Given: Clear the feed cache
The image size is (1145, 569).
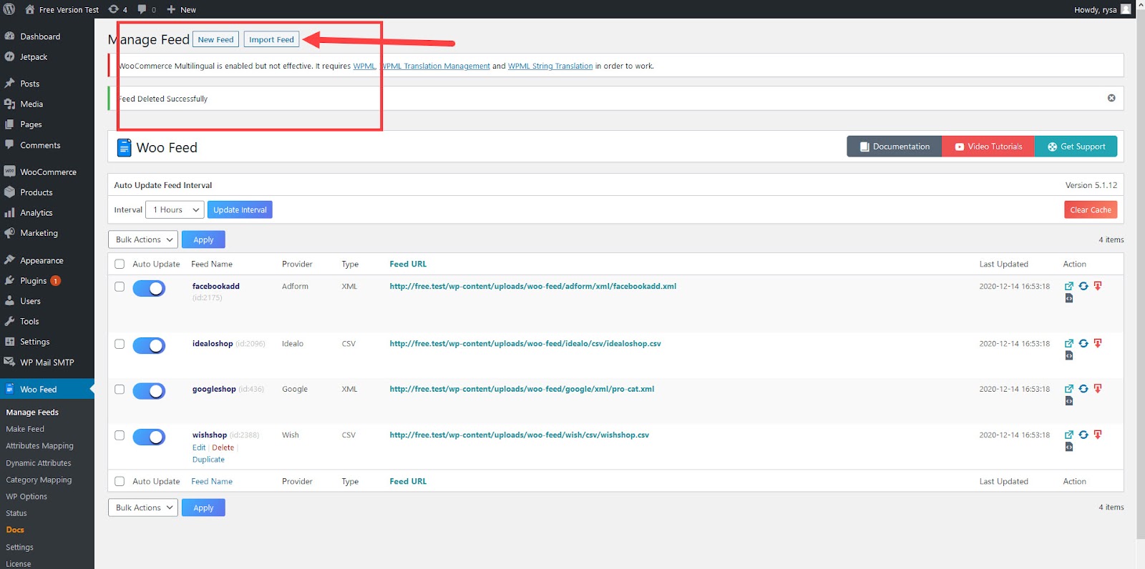Looking at the screenshot, I should (1091, 209).
